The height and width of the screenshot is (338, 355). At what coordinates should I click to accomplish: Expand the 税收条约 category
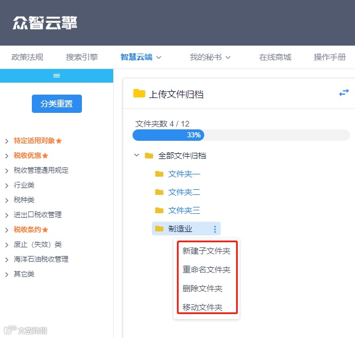(x=7, y=230)
